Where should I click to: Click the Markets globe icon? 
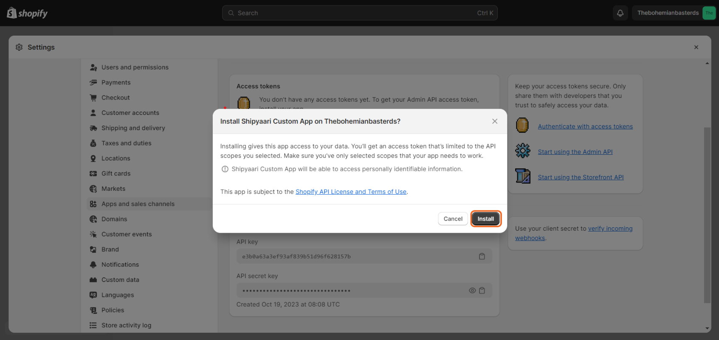pos(93,189)
